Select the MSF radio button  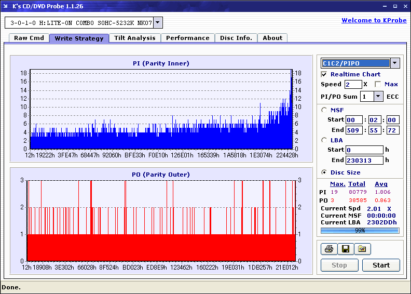click(x=324, y=110)
